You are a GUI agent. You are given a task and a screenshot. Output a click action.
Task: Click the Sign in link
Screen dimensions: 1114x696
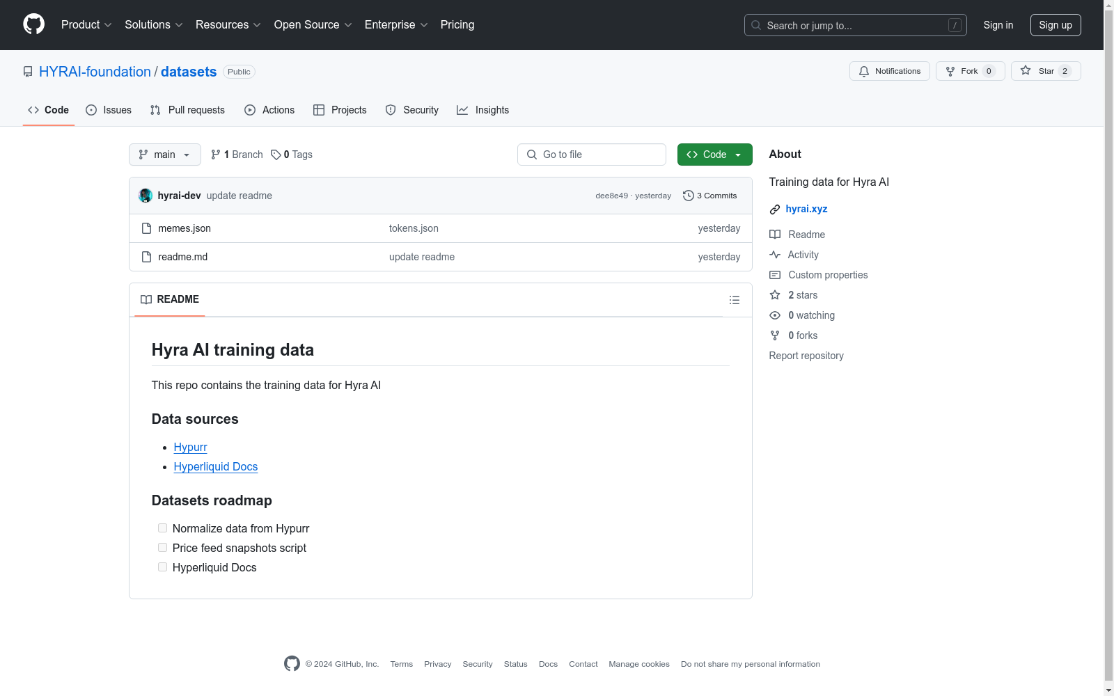pos(998,25)
